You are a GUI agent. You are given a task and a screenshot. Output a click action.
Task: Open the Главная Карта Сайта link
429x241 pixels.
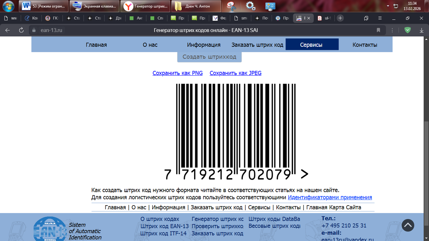click(x=334, y=207)
